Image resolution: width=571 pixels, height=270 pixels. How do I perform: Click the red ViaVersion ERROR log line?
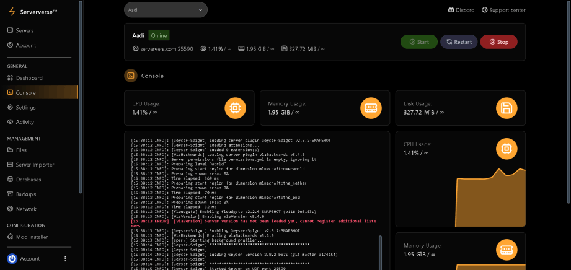(254, 224)
